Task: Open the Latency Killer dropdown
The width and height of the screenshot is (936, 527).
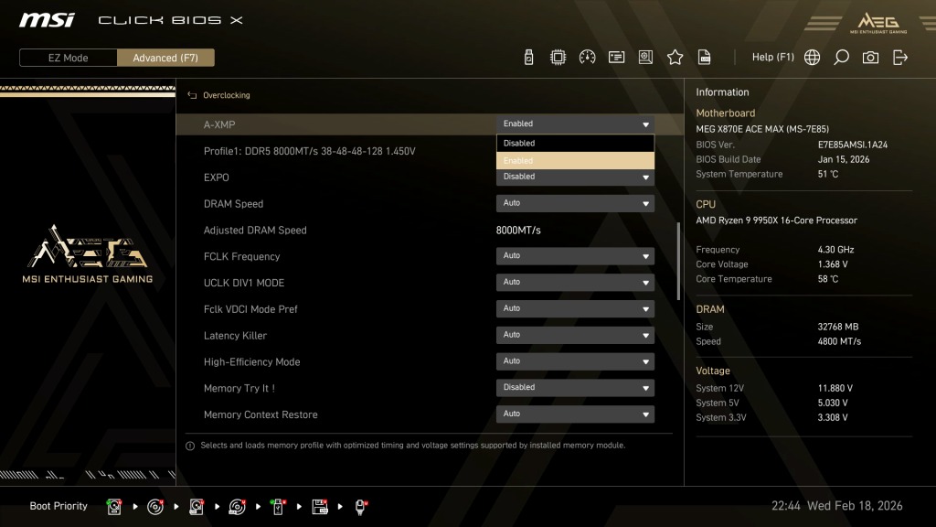Action: pos(575,335)
